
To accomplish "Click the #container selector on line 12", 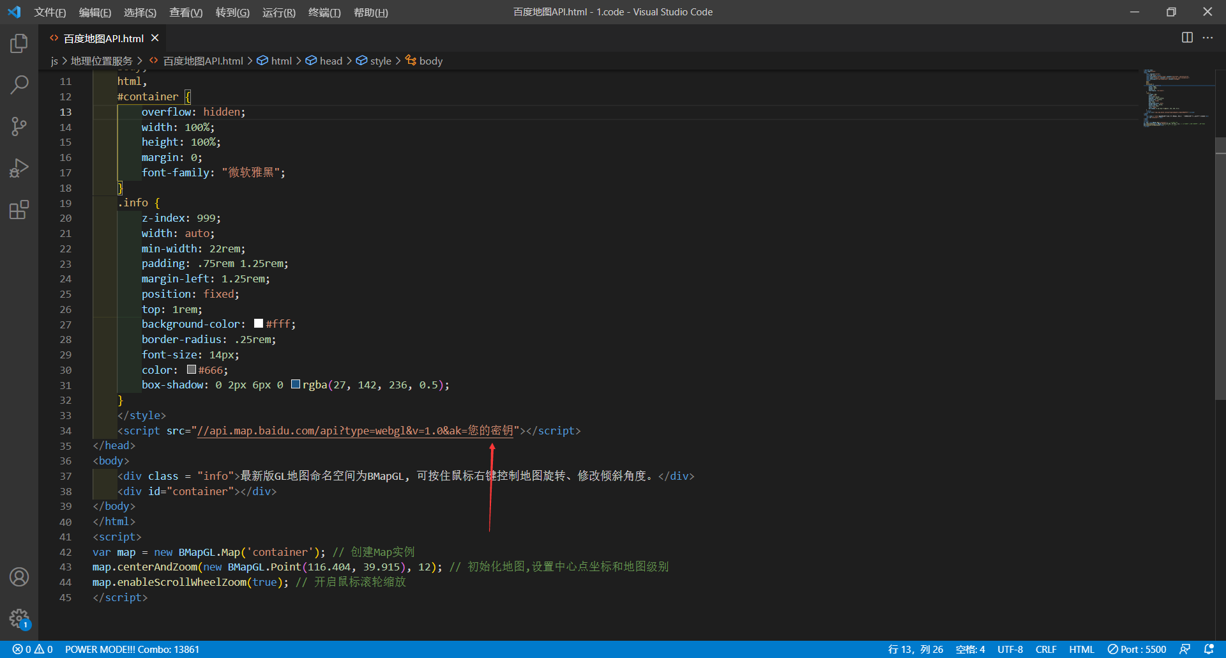I will (148, 96).
